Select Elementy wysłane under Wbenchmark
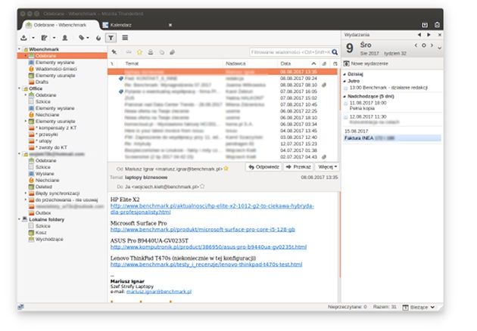This screenshot has width=477, height=331. (55, 62)
